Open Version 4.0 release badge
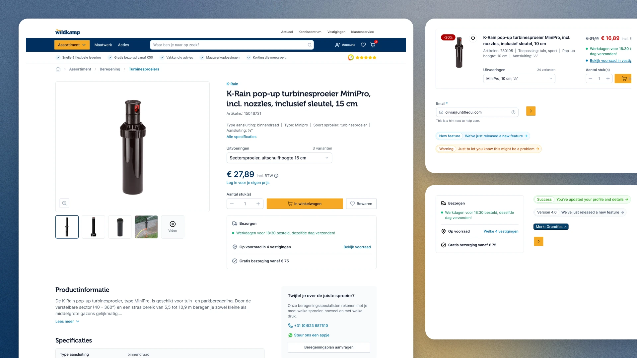Viewport: 637px width, 358px height. [580, 212]
